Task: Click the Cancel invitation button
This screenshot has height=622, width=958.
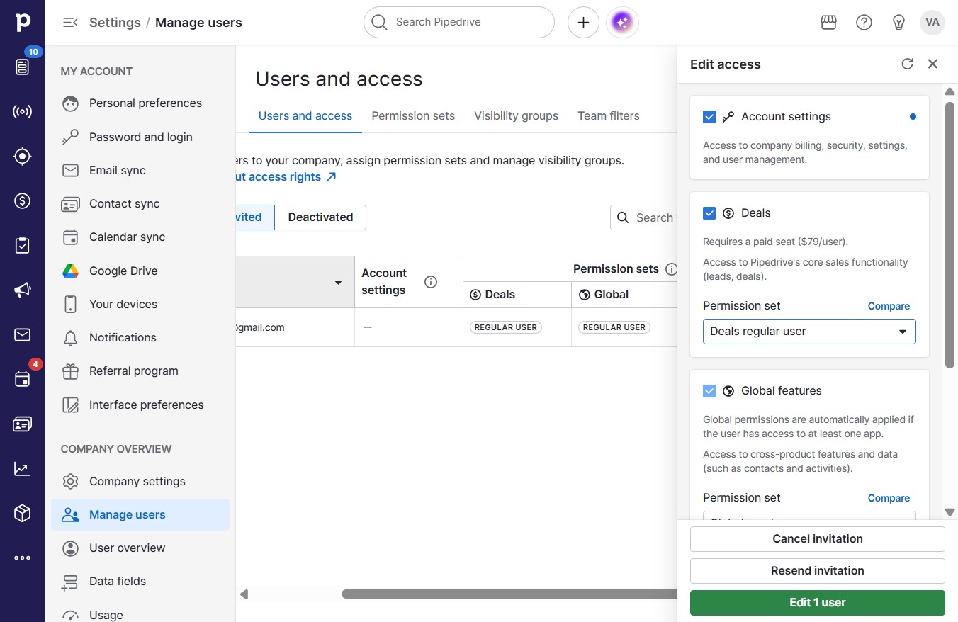Action: [818, 539]
